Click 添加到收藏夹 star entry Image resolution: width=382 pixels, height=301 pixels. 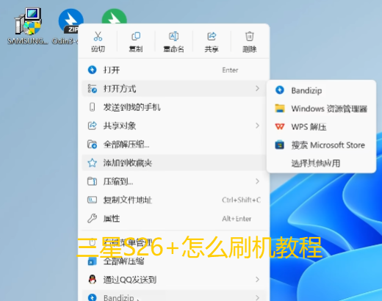tap(174, 163)
